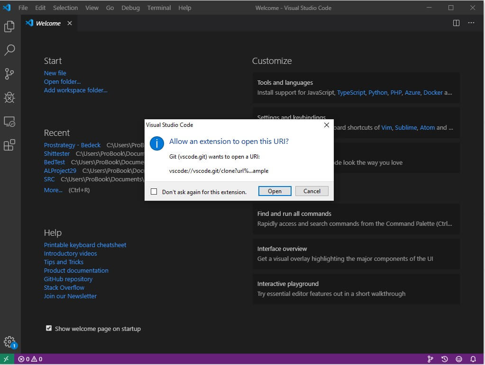Show errors and warnings count in status bar
485x365 pixels.
click(x=30, y=359)
